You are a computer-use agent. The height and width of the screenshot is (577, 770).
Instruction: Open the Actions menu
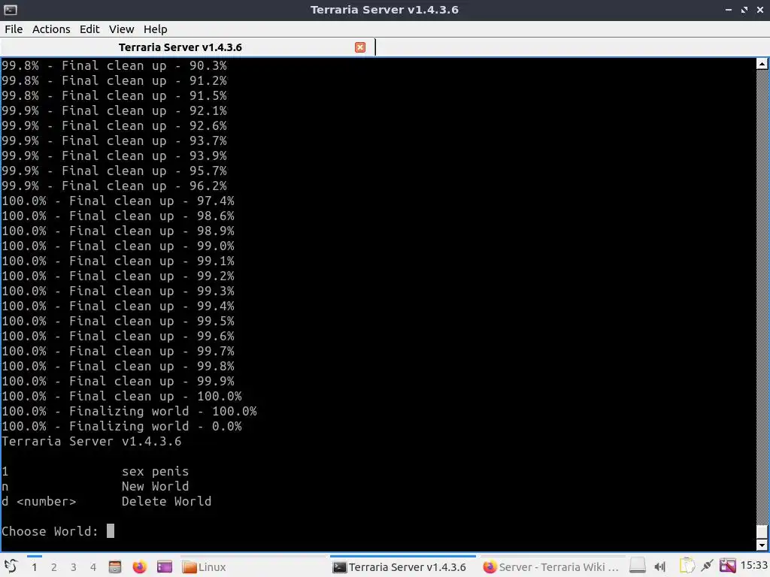(x=51, y=29)
